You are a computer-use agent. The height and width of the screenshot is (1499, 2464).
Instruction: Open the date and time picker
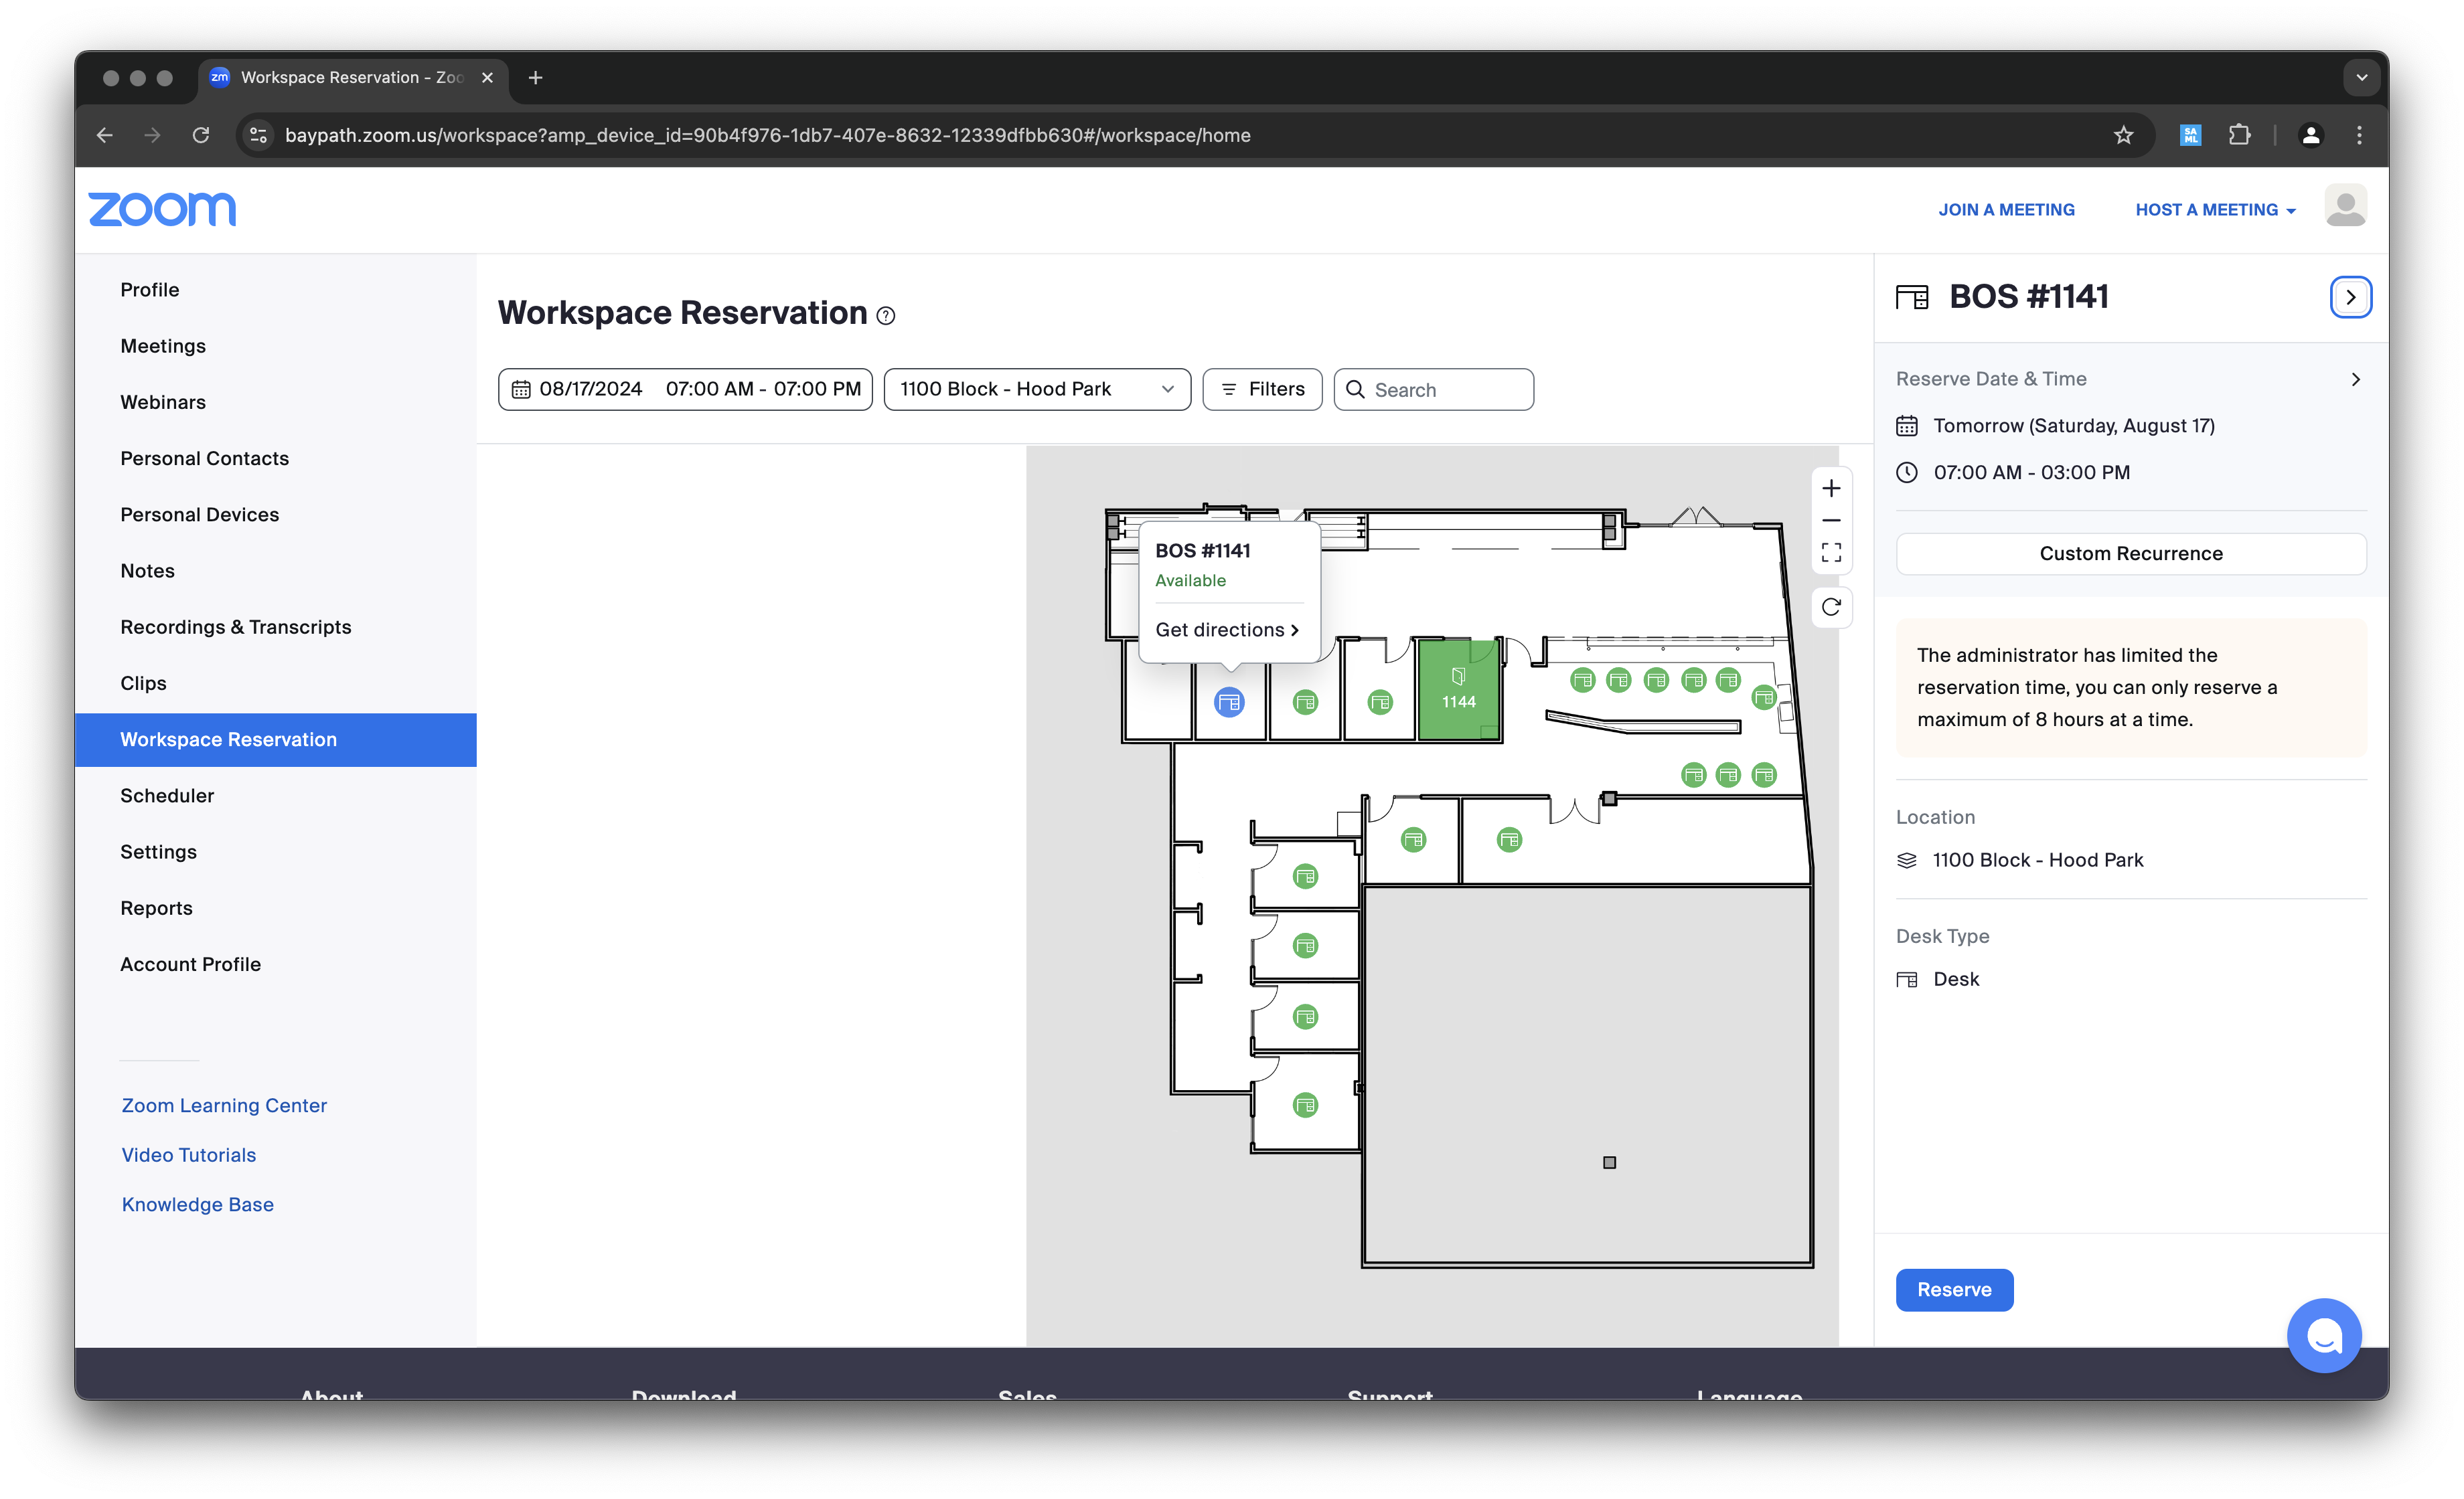pyautogui.click(x=685, y=389)
